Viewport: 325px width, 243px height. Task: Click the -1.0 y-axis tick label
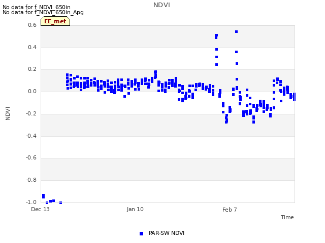31,202
